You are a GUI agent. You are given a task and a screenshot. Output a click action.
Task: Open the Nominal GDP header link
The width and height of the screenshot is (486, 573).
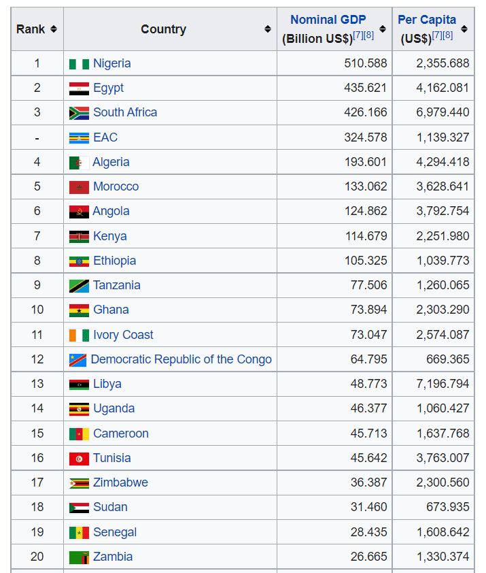coord(328,20)
